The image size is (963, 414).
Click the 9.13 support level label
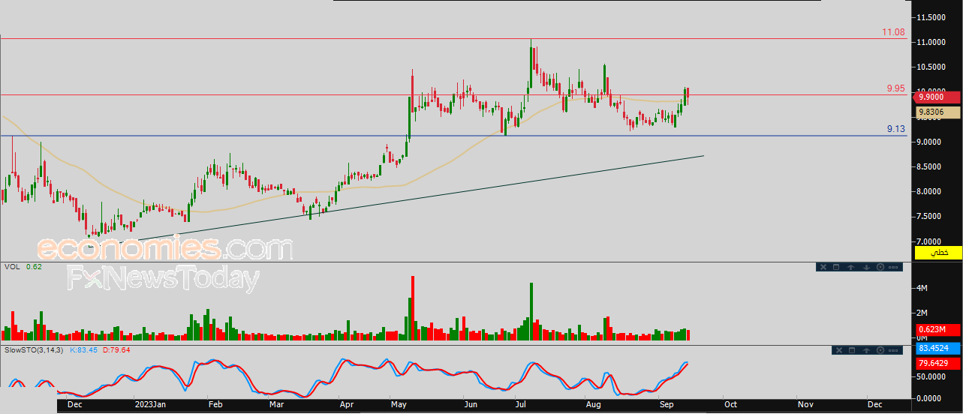pyautogui.click(x=895, y=129)
